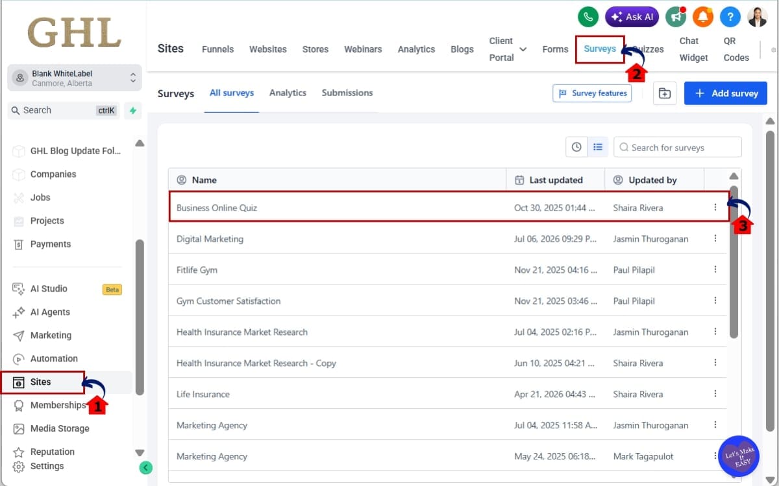This screenshot has height=486, width=779.
Task: Open Memberships in the sidebar
Action: pos(57,405)
